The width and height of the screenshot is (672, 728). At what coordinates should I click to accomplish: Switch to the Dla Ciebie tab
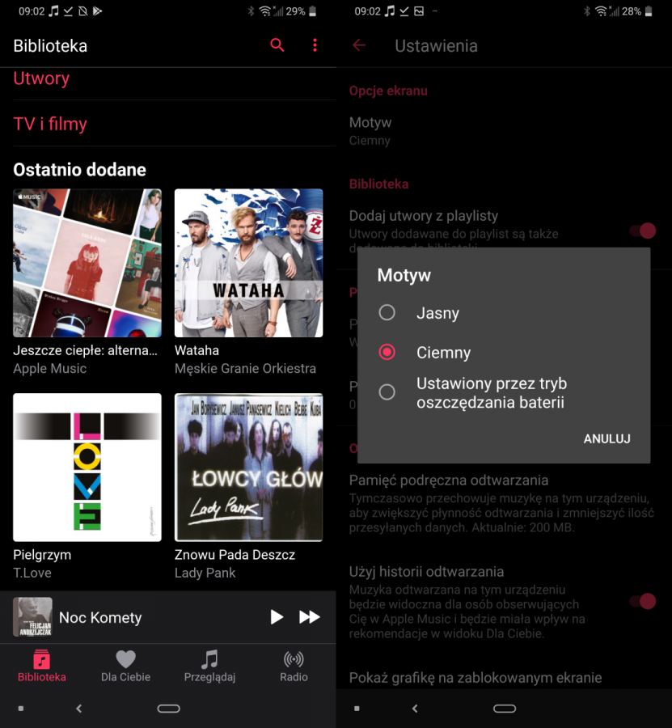pyautogui.click(x=126, y=667)
